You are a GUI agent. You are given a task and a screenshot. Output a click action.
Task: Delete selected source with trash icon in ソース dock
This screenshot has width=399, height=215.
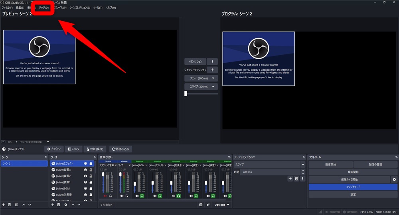(59, 205)
